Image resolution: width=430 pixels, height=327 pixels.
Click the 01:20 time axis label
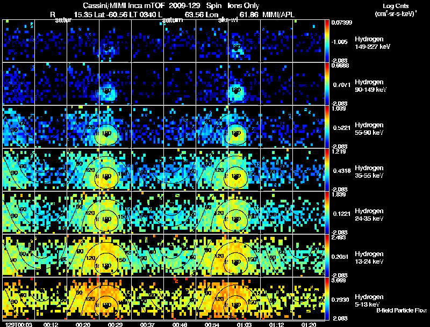(x=309, y=325)
